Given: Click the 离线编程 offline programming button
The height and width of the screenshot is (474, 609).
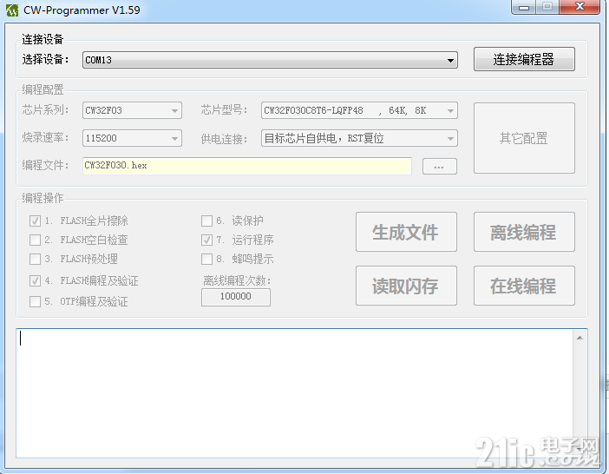Looking at the screenshot, I should [x=524, y=232].
